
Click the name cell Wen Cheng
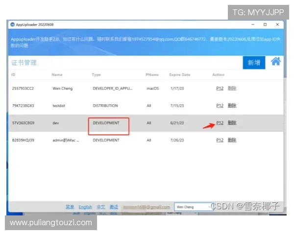62,89
